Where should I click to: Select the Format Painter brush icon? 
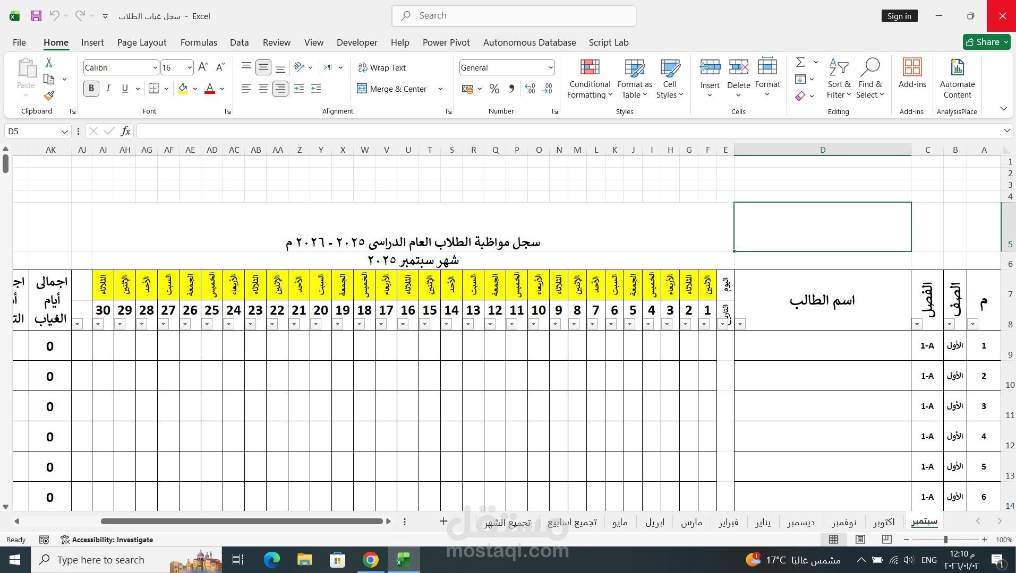49,95
